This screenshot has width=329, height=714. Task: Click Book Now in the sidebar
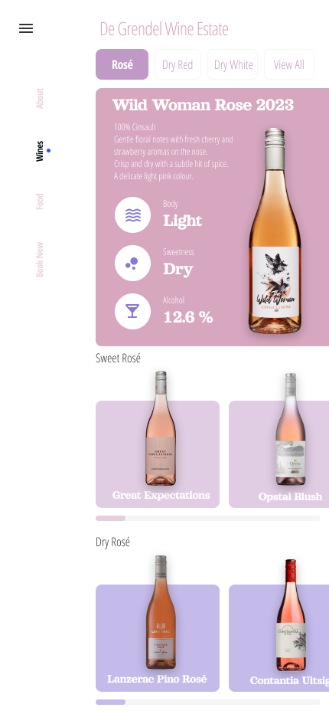(x=40, y=260)
